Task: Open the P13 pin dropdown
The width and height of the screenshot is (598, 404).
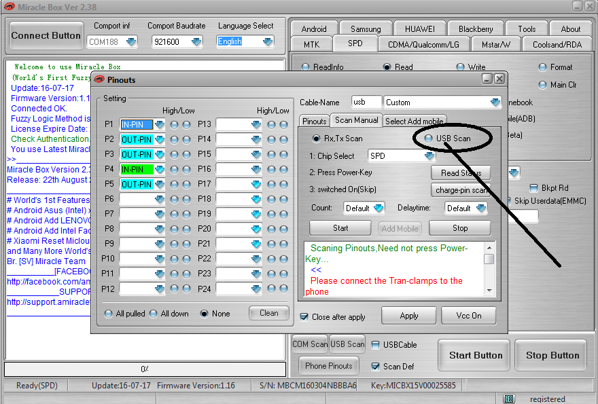Action: tap(256, 125)
